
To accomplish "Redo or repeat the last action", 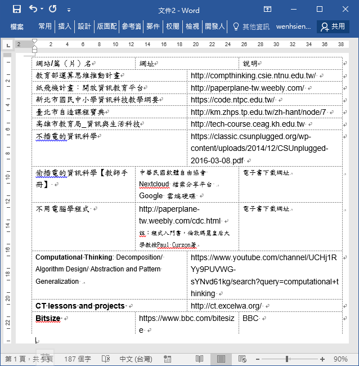I will 53,9.
